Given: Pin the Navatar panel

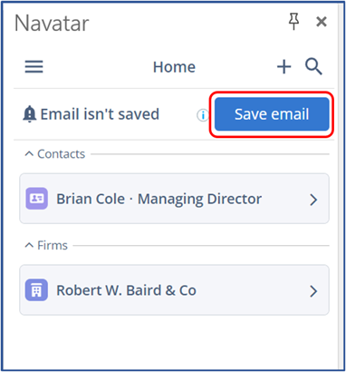Looking at the screenshot, I should (x=293, y=22).
